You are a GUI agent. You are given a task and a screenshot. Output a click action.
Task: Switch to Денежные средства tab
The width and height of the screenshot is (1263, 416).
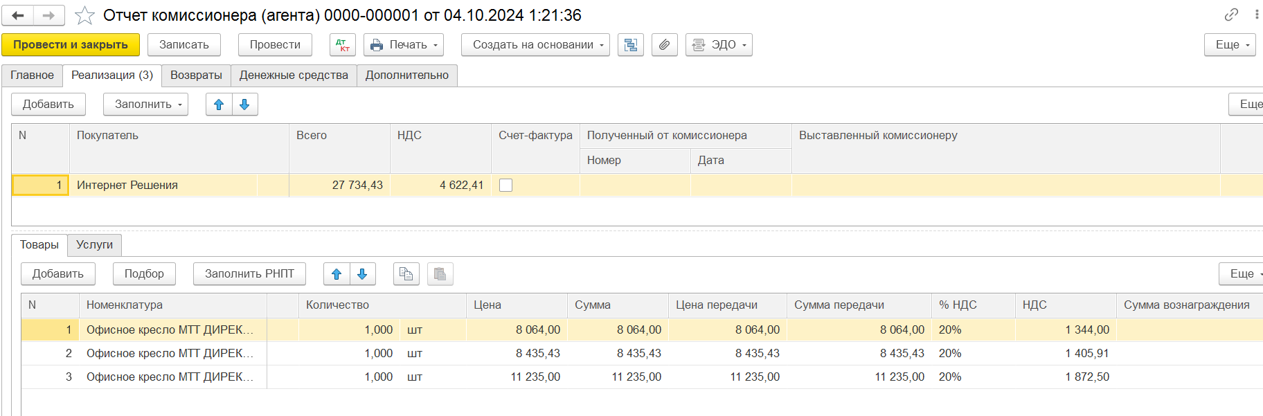pos(294,75)
